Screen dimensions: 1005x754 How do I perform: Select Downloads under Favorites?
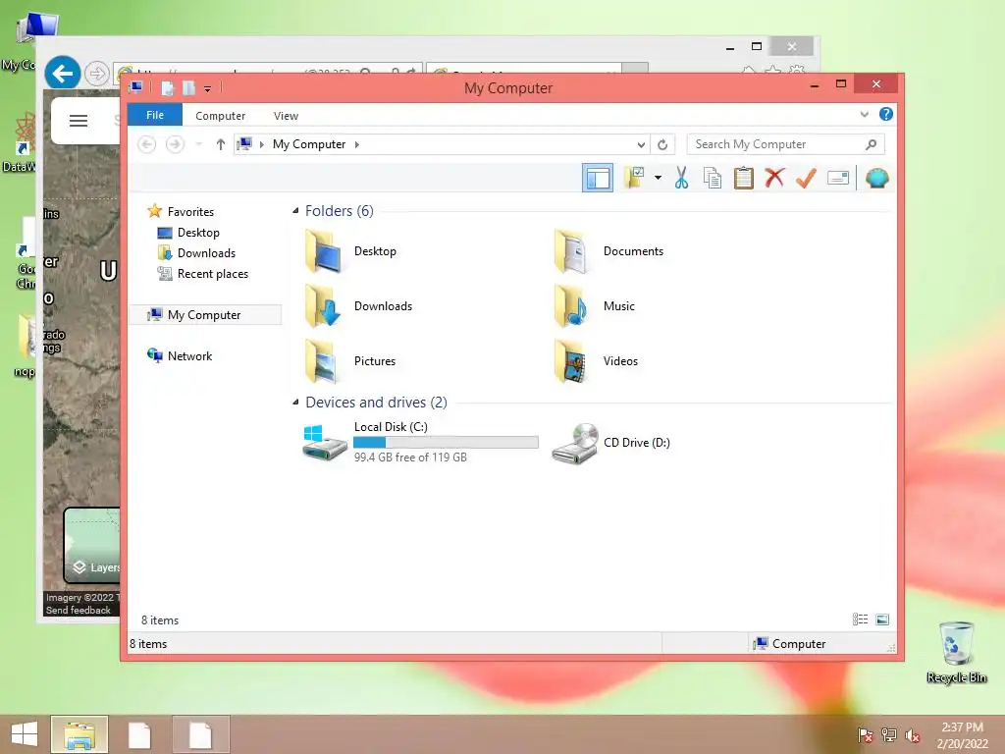tap(206, 252)
